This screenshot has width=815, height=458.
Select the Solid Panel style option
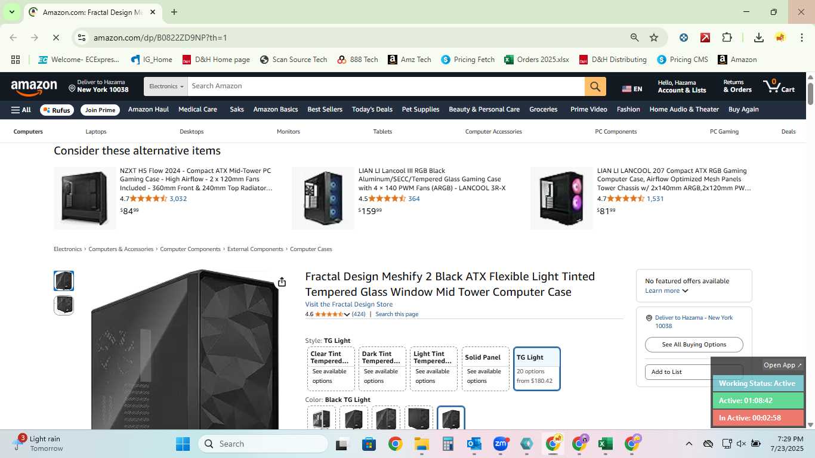[x=486, y=369]
